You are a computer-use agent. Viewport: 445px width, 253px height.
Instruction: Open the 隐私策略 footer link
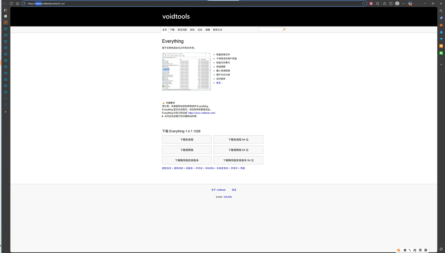coord(228,197)
